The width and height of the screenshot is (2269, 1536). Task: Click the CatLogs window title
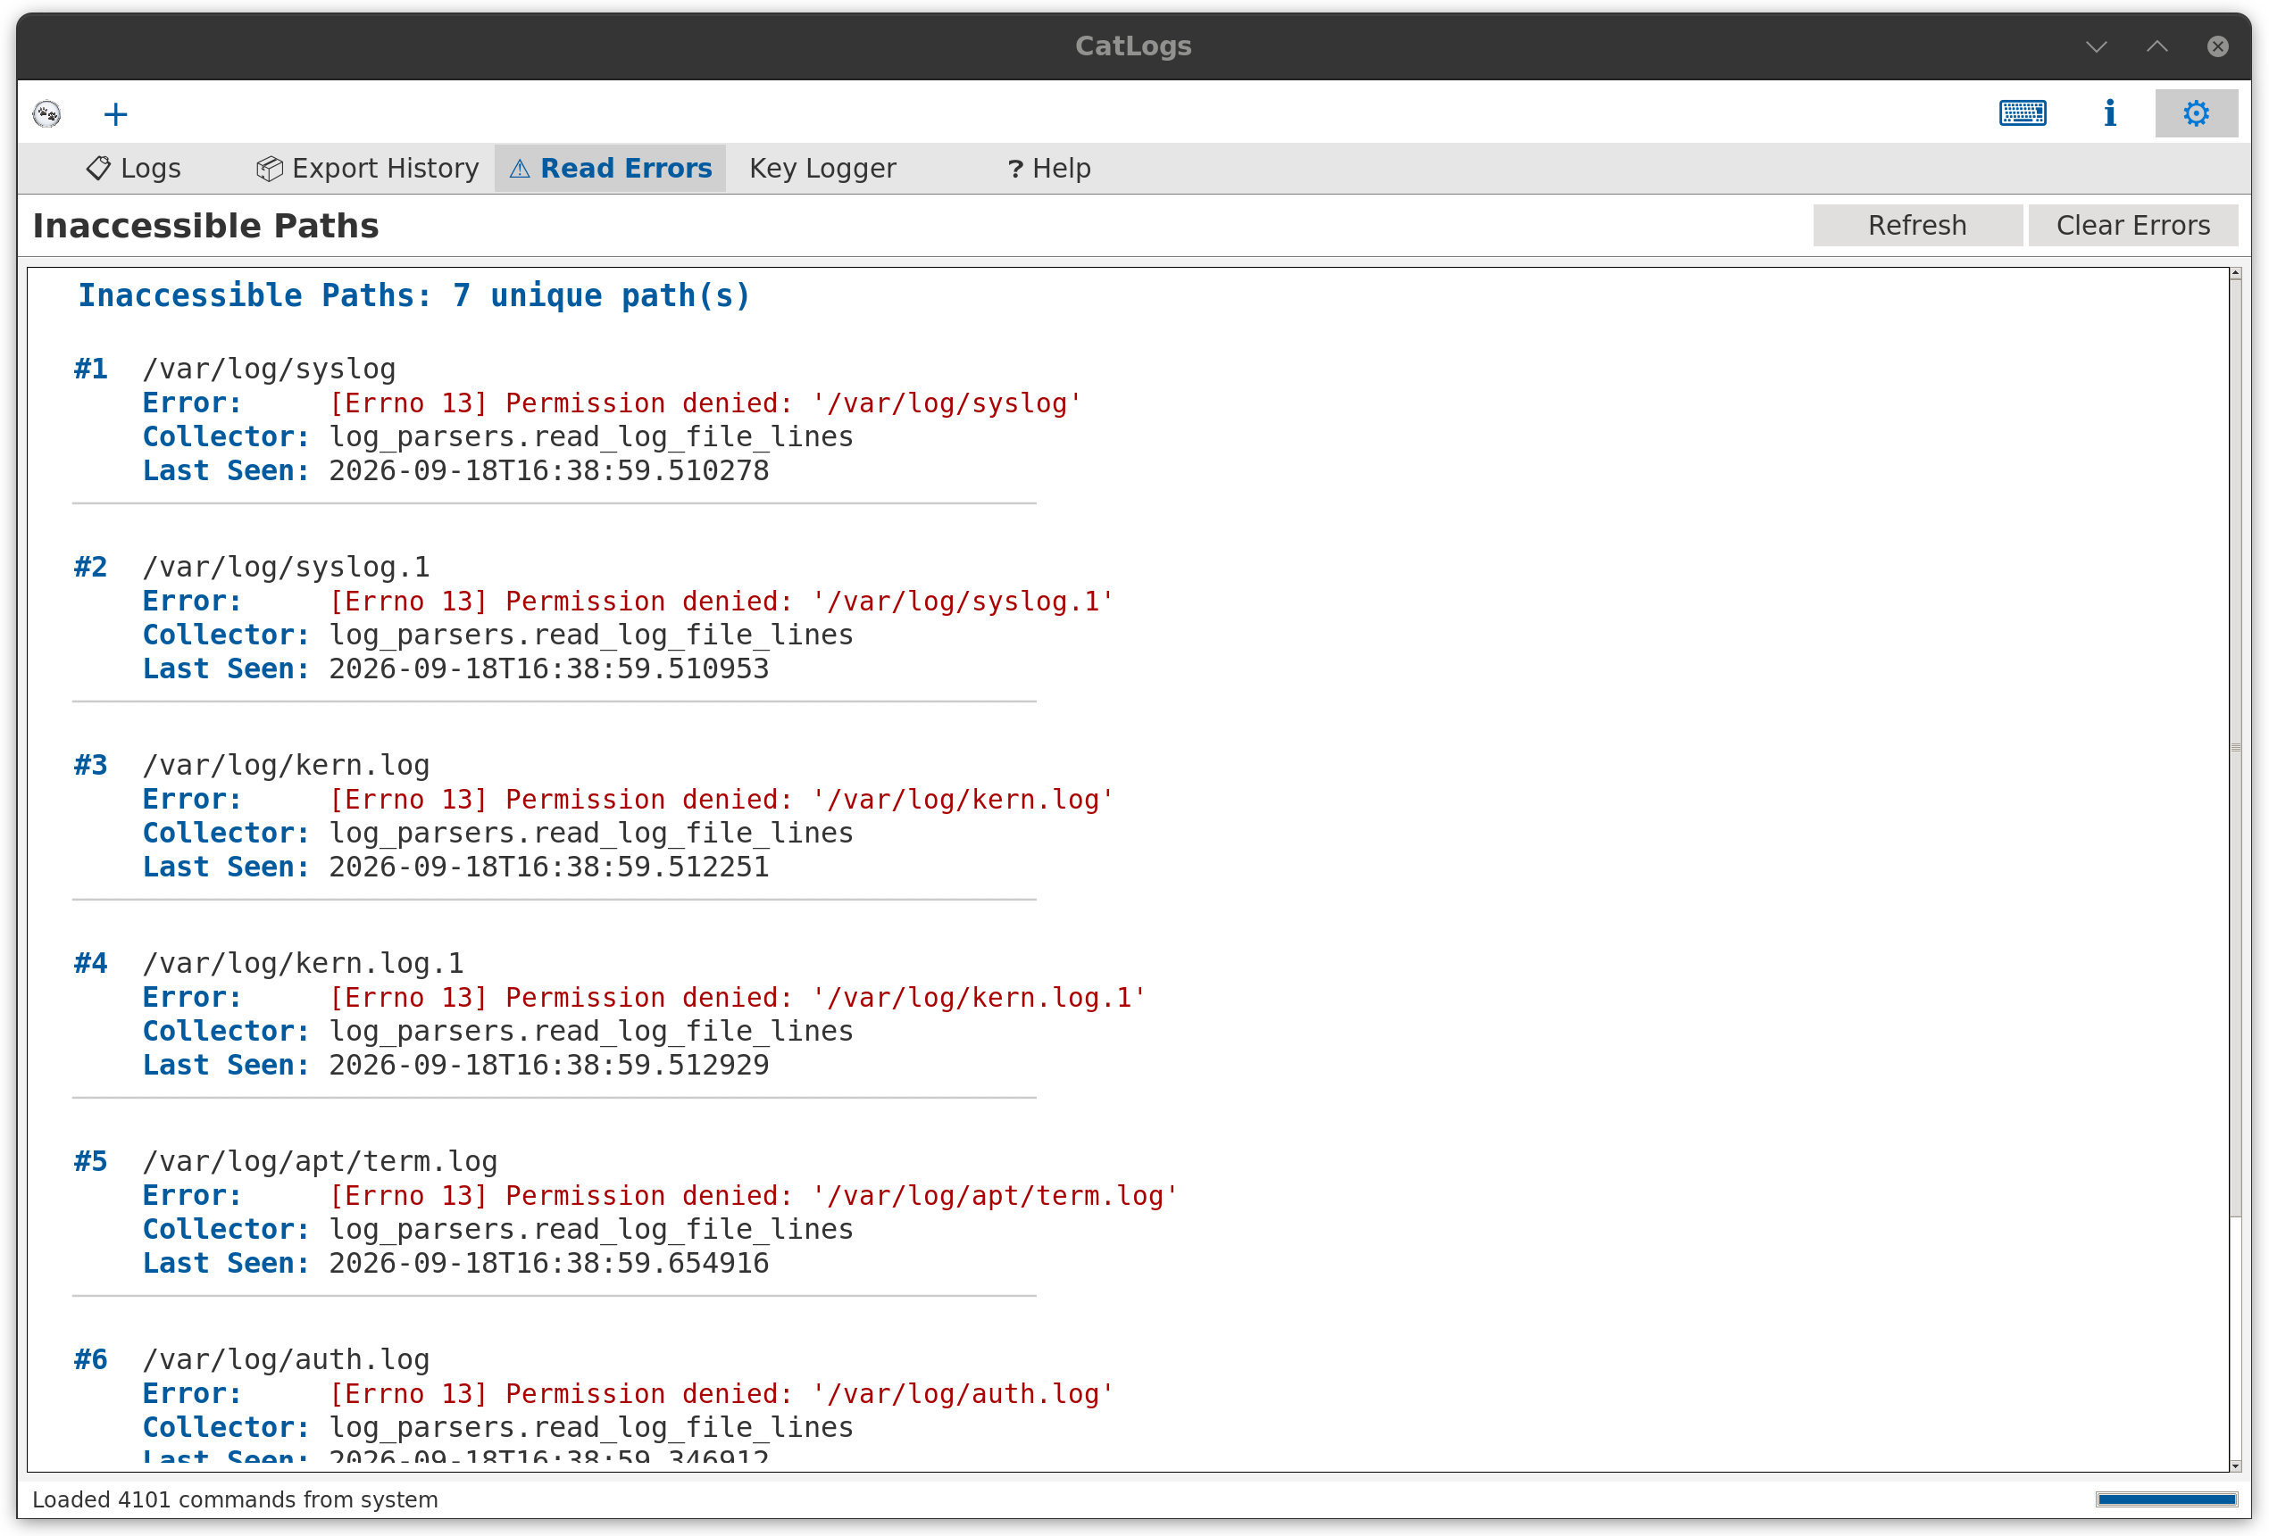pos(1132,46)
